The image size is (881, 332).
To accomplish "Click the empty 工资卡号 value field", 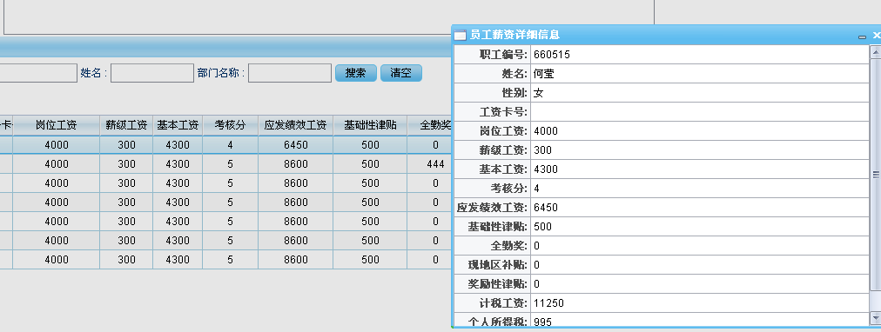I will [700, 112].
